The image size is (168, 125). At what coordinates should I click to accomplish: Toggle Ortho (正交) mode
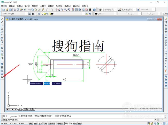click(x=40, y=123)
